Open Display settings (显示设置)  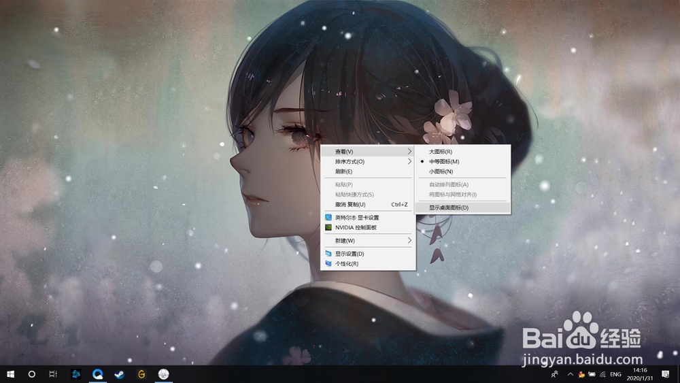[368, 254]
